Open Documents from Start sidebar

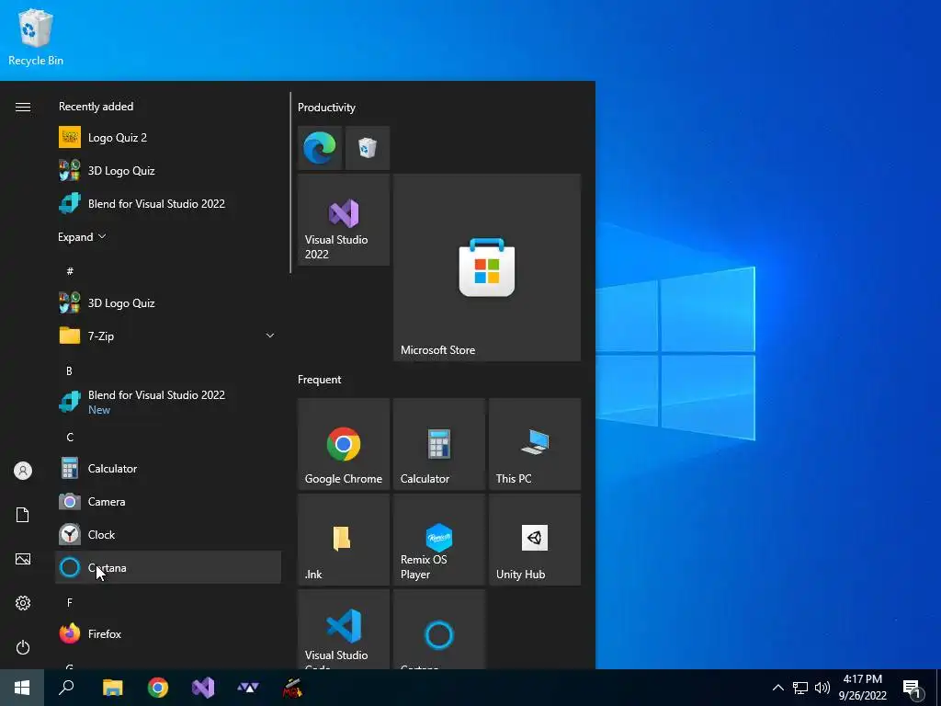pyautogui.click(x=23, y=515)
